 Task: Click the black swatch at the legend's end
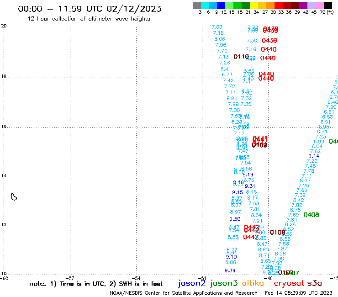[x=327, y=6]
